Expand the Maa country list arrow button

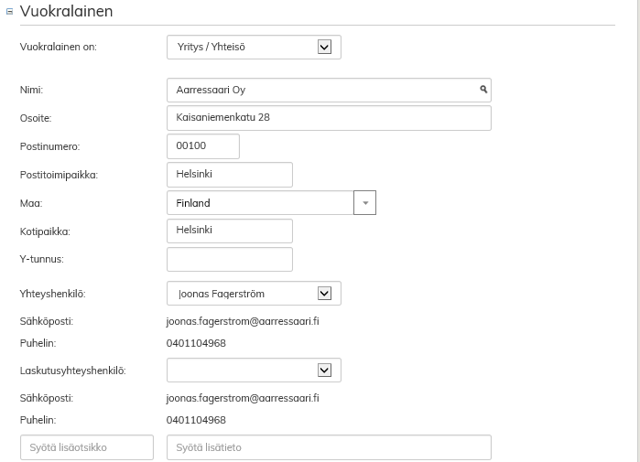click(365, 203)
